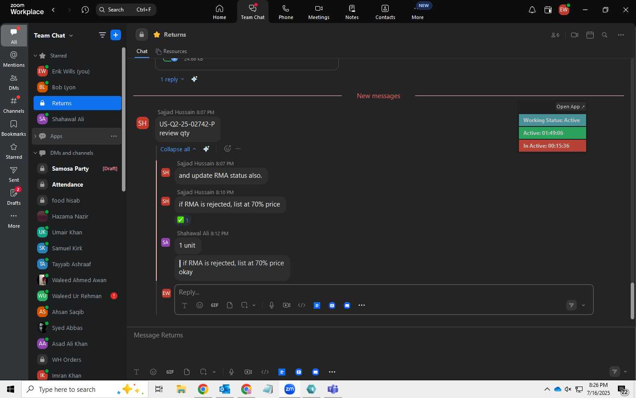Open the Bob Lyon chat
636x398 pixels.
pos(77,87)
